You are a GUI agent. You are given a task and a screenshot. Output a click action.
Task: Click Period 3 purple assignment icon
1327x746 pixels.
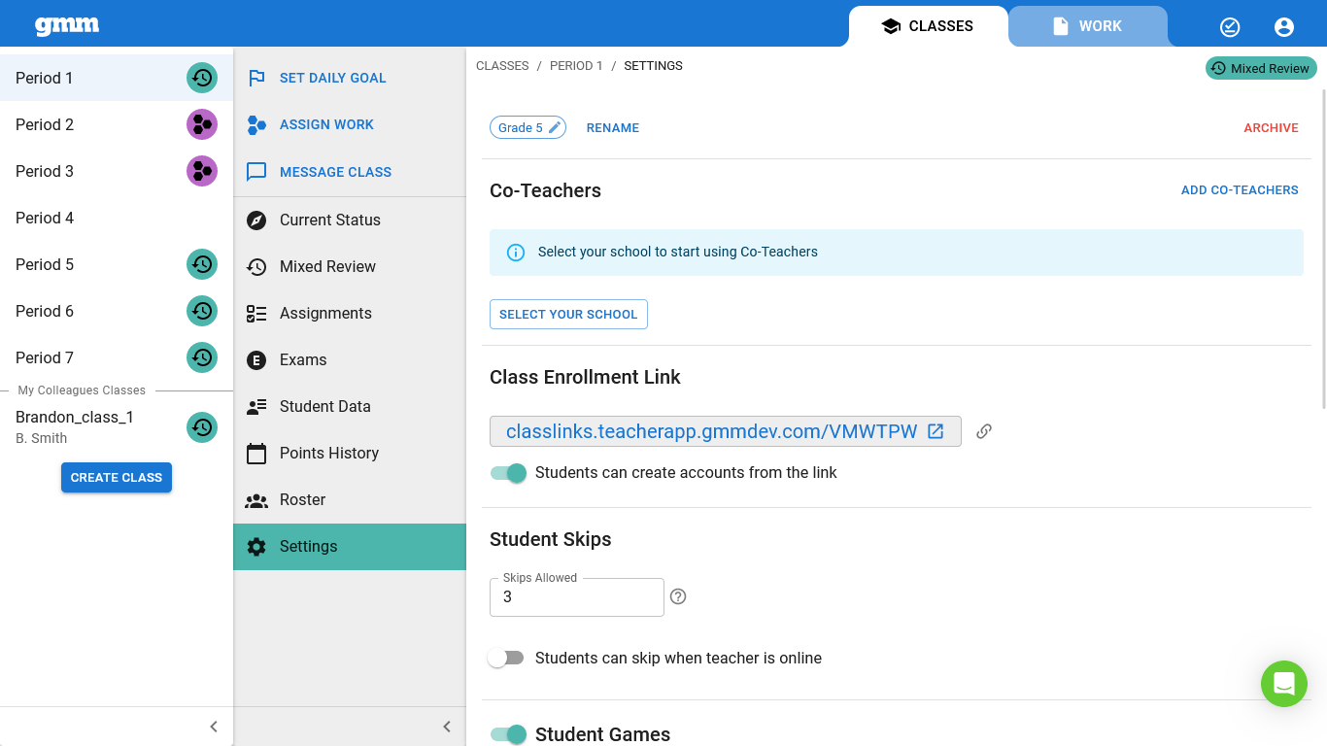[x=202, y=171]
